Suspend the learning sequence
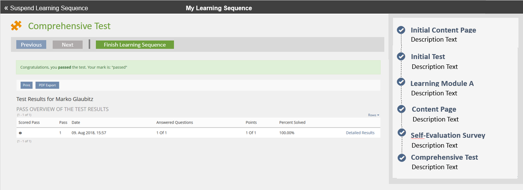523x190 pixels. [x=46, y=8]
